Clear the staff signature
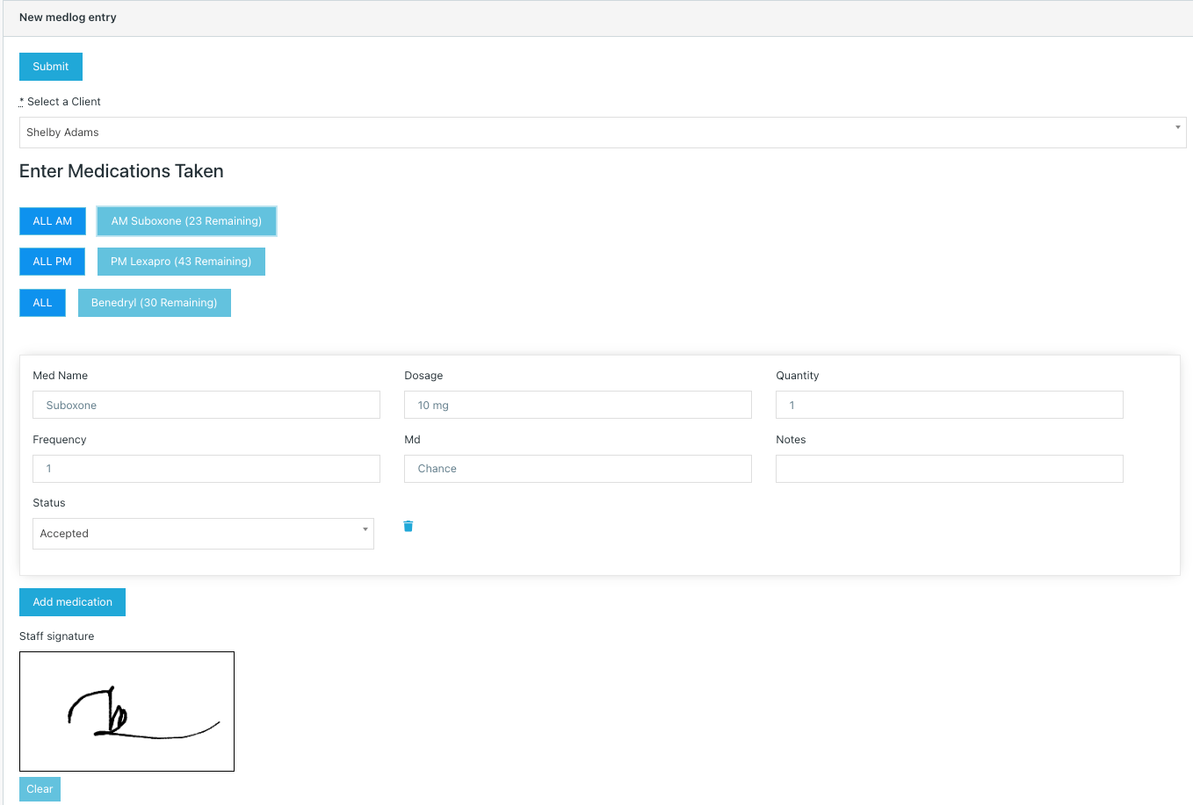1193x805 pixels. point(40,789)
